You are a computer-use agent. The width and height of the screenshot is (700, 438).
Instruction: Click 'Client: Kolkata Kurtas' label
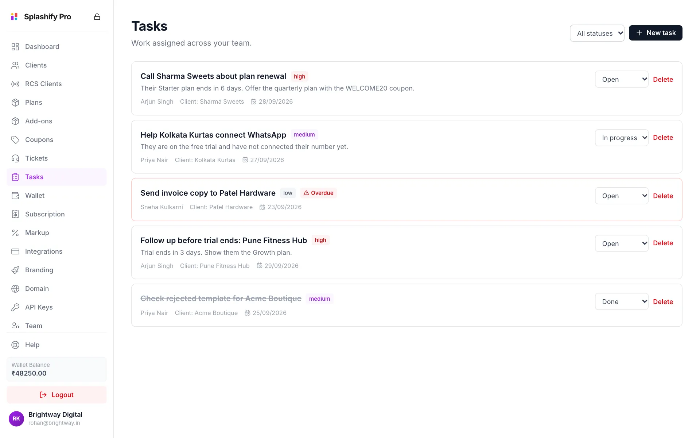click(x=205, y=160)
